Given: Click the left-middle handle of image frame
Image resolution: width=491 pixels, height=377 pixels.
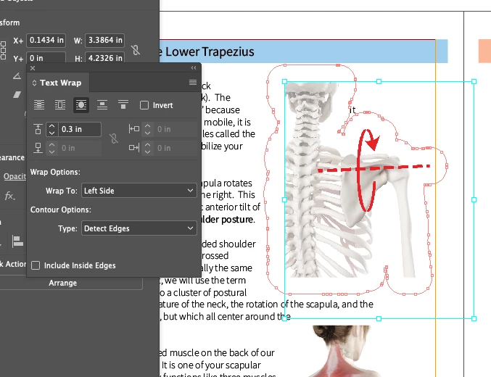Looking at the screenshot, I should 284,199.
